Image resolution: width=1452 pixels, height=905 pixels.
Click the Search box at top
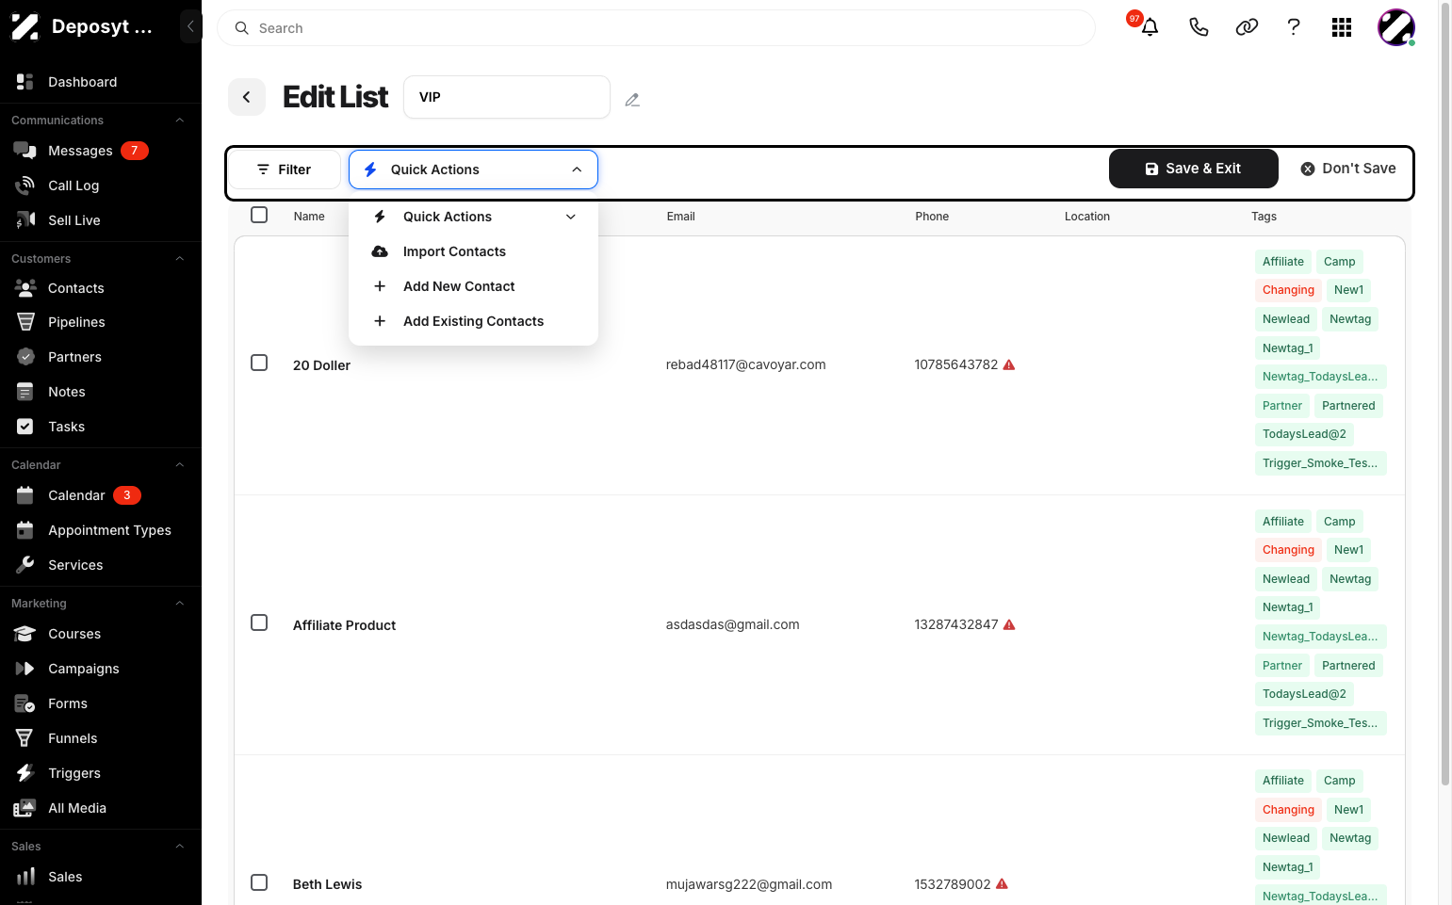click(656, 28)
